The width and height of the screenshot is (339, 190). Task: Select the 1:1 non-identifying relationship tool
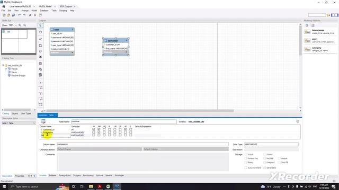click(x=40, y=82)
